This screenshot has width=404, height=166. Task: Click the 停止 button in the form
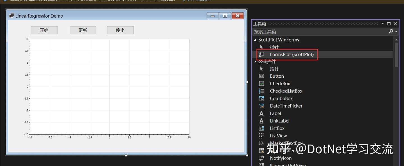click(x=120, y=30)
